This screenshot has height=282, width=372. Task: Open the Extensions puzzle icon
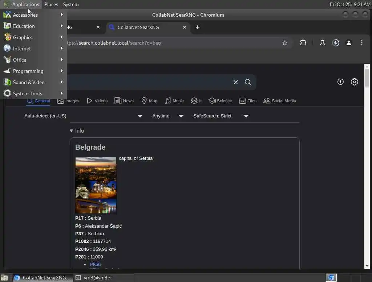(x=303, y=43)
